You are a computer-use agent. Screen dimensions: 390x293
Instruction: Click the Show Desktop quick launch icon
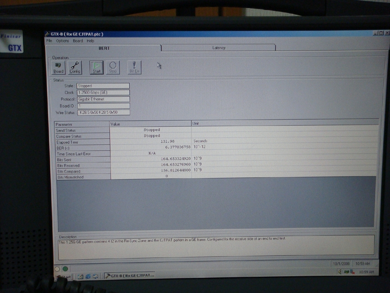[96, 277]
